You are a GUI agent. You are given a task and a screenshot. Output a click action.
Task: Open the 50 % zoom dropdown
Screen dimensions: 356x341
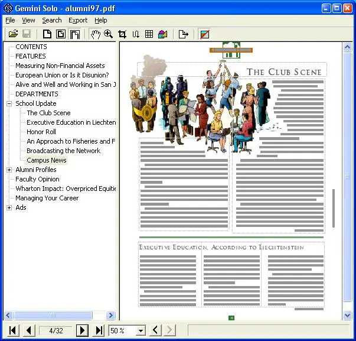[x=141, y=331]
